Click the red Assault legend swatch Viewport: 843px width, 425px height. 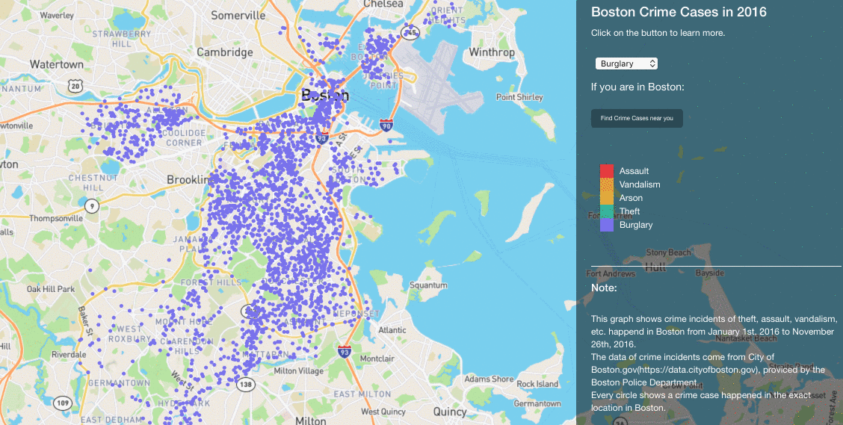pos(607,171)
